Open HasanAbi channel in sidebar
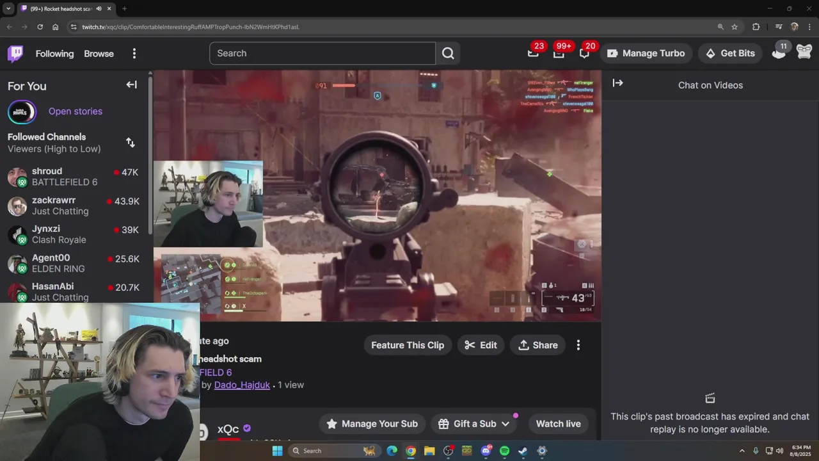The image size is (819, 461). coord(73,291)
